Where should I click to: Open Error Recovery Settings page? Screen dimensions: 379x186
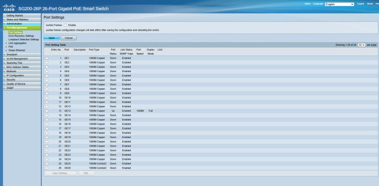coord(21,36)
